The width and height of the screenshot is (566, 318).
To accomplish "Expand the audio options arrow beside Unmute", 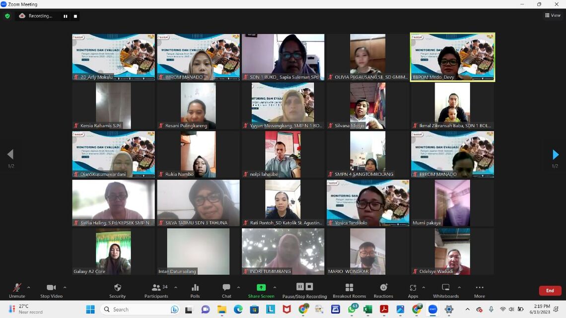I will 28,287.
